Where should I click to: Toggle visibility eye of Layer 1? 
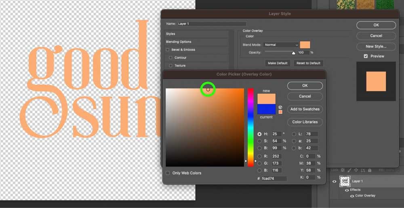coord(334,181)
